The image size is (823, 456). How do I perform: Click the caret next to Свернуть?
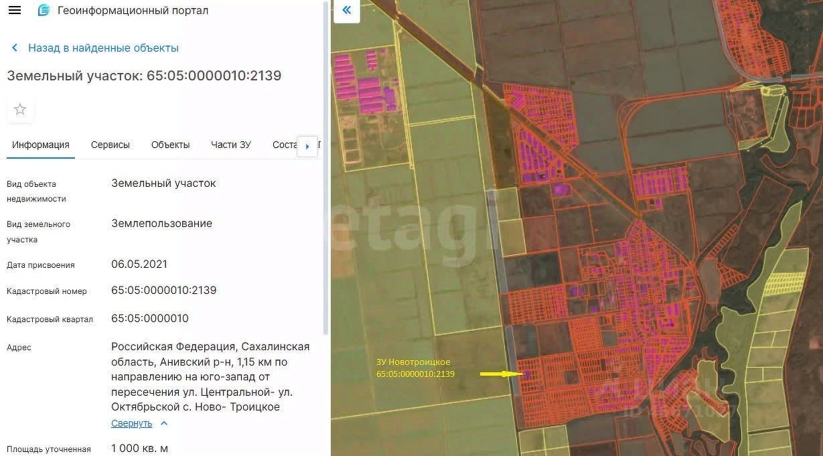(x=164, y=423)
